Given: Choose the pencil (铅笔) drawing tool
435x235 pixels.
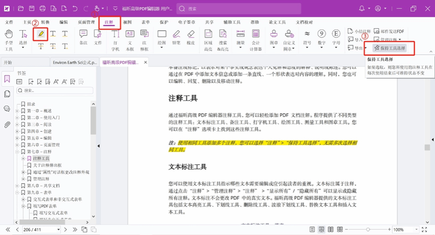Looking at the screenshot, I should (177, 34).
